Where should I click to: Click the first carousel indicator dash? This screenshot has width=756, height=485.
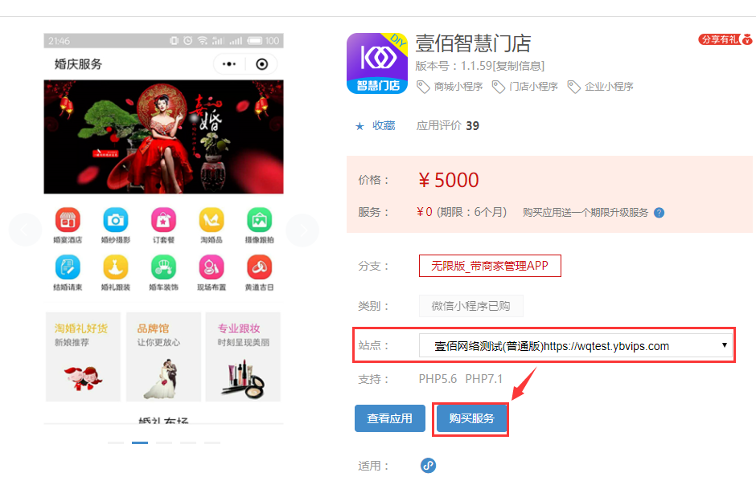click(116, 442)
